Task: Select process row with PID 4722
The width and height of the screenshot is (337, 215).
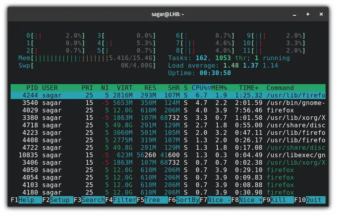Action: [168, 148]
